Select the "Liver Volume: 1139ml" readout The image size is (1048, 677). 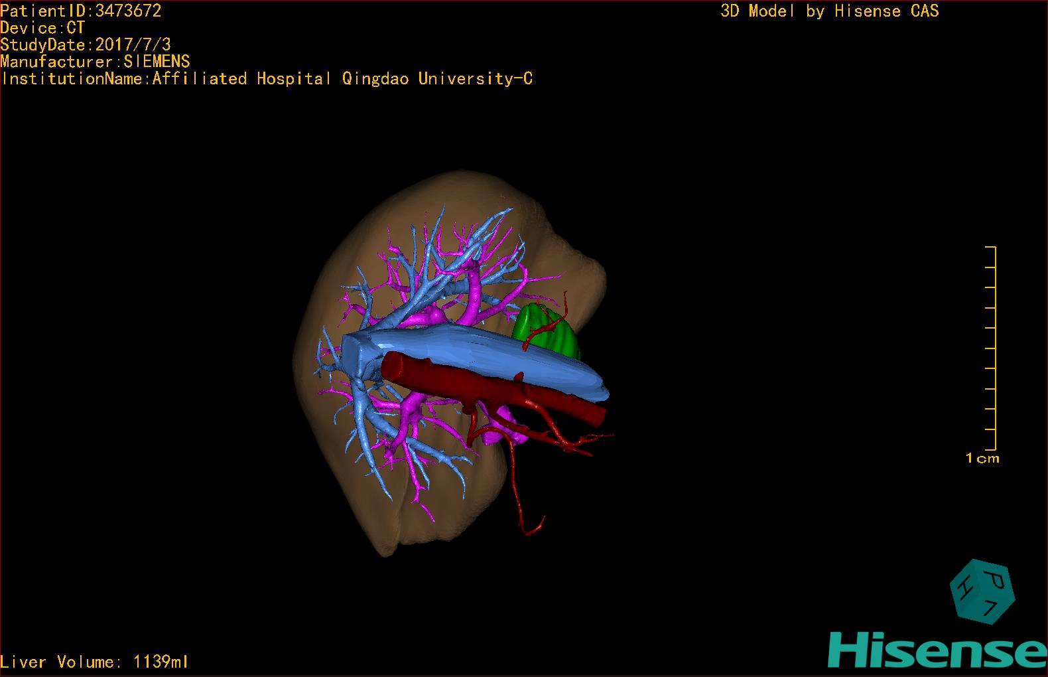coord(94,662)
